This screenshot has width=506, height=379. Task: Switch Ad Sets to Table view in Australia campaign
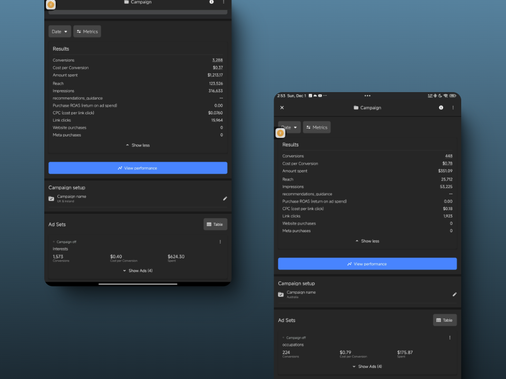[444, 320]
